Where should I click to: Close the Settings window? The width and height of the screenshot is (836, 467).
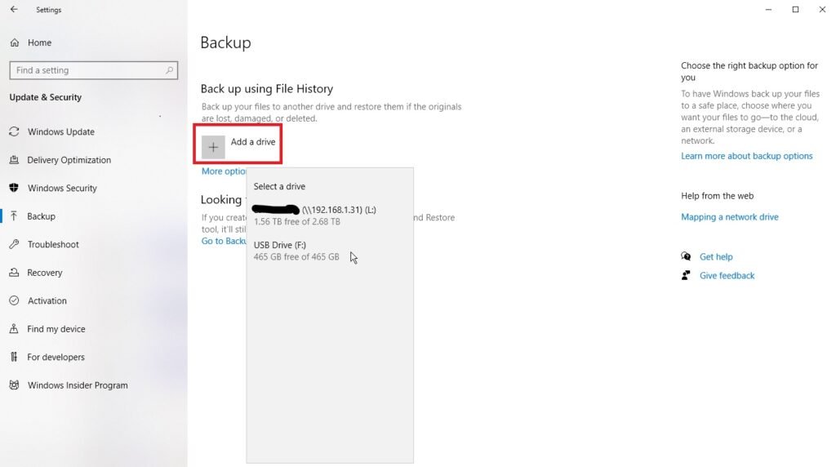(x=822, y=10)
